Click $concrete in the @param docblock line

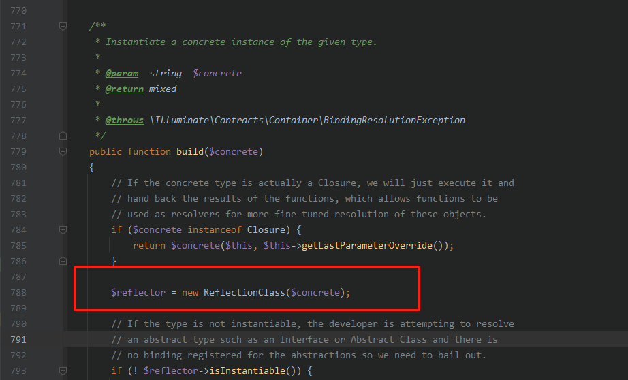coord(217,74)
